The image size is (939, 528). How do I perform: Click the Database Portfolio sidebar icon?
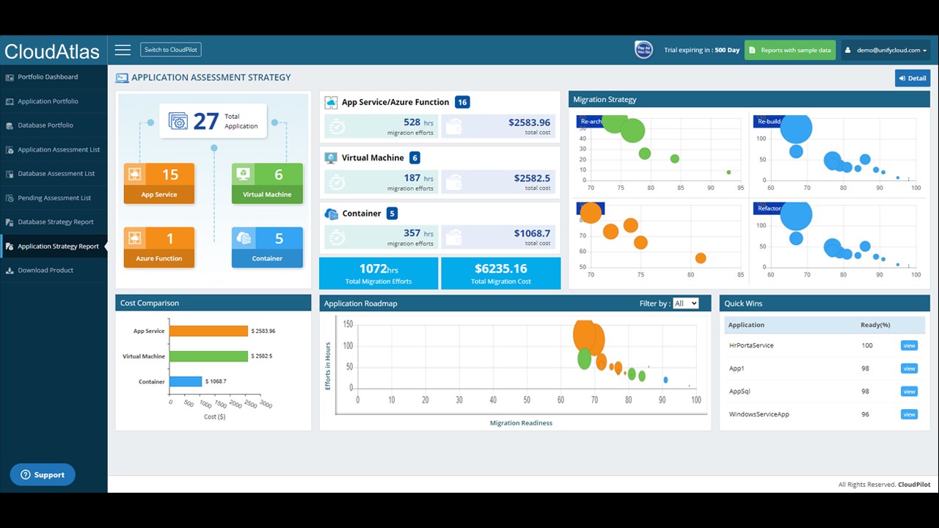10,125
